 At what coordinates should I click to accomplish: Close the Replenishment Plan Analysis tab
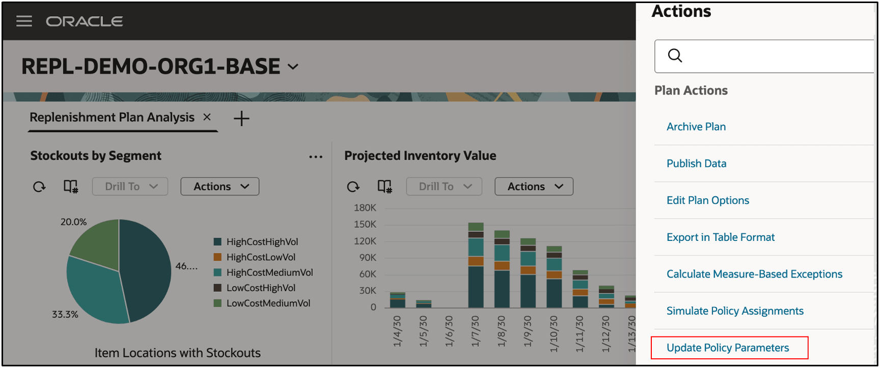click(207, 117)
